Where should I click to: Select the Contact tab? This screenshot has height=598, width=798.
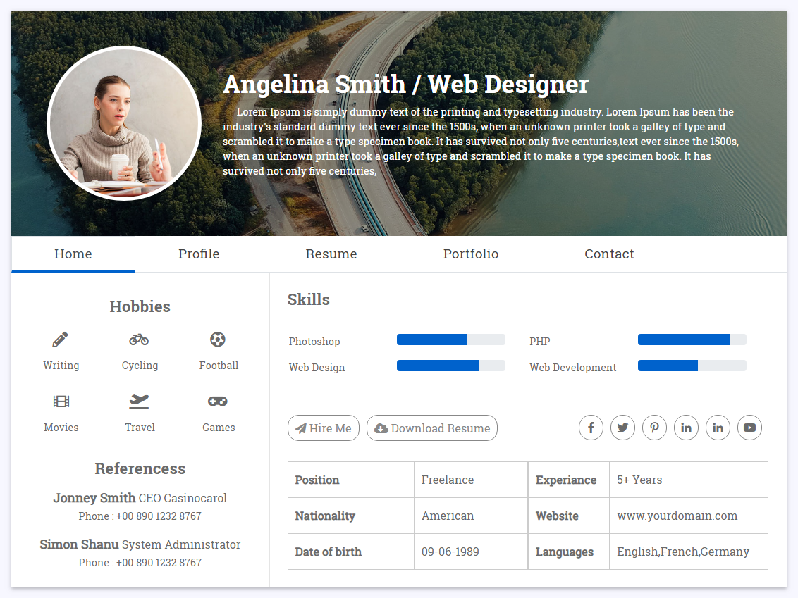coord(609,254)
